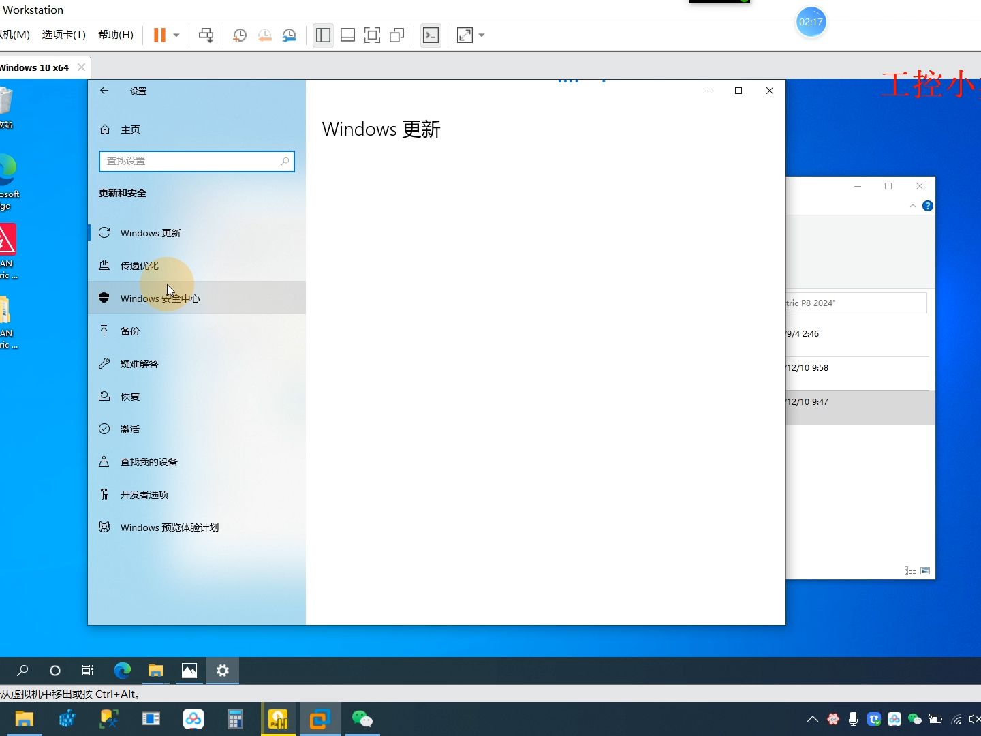Send Ctrl+Alt+Del to the virtual machine
Viewport: 981px width, 736px height.
(x=206, y=35)
